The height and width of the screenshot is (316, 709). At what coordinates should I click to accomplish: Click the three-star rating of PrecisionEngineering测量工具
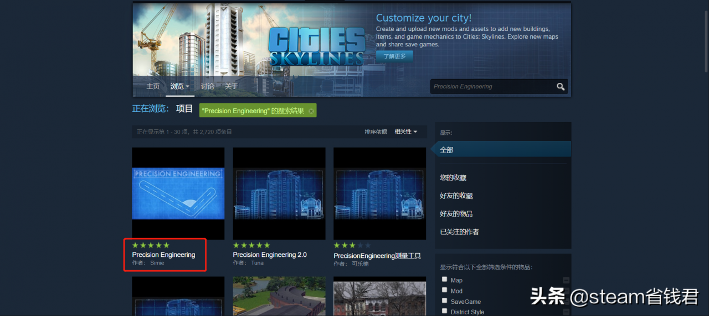pyautogui.click(x=352, y=245)
